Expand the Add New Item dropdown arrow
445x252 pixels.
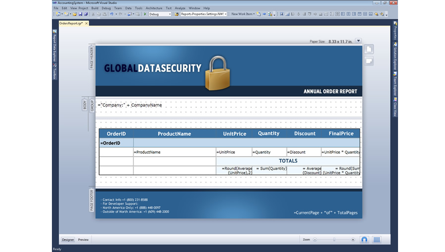click(70, 14)
